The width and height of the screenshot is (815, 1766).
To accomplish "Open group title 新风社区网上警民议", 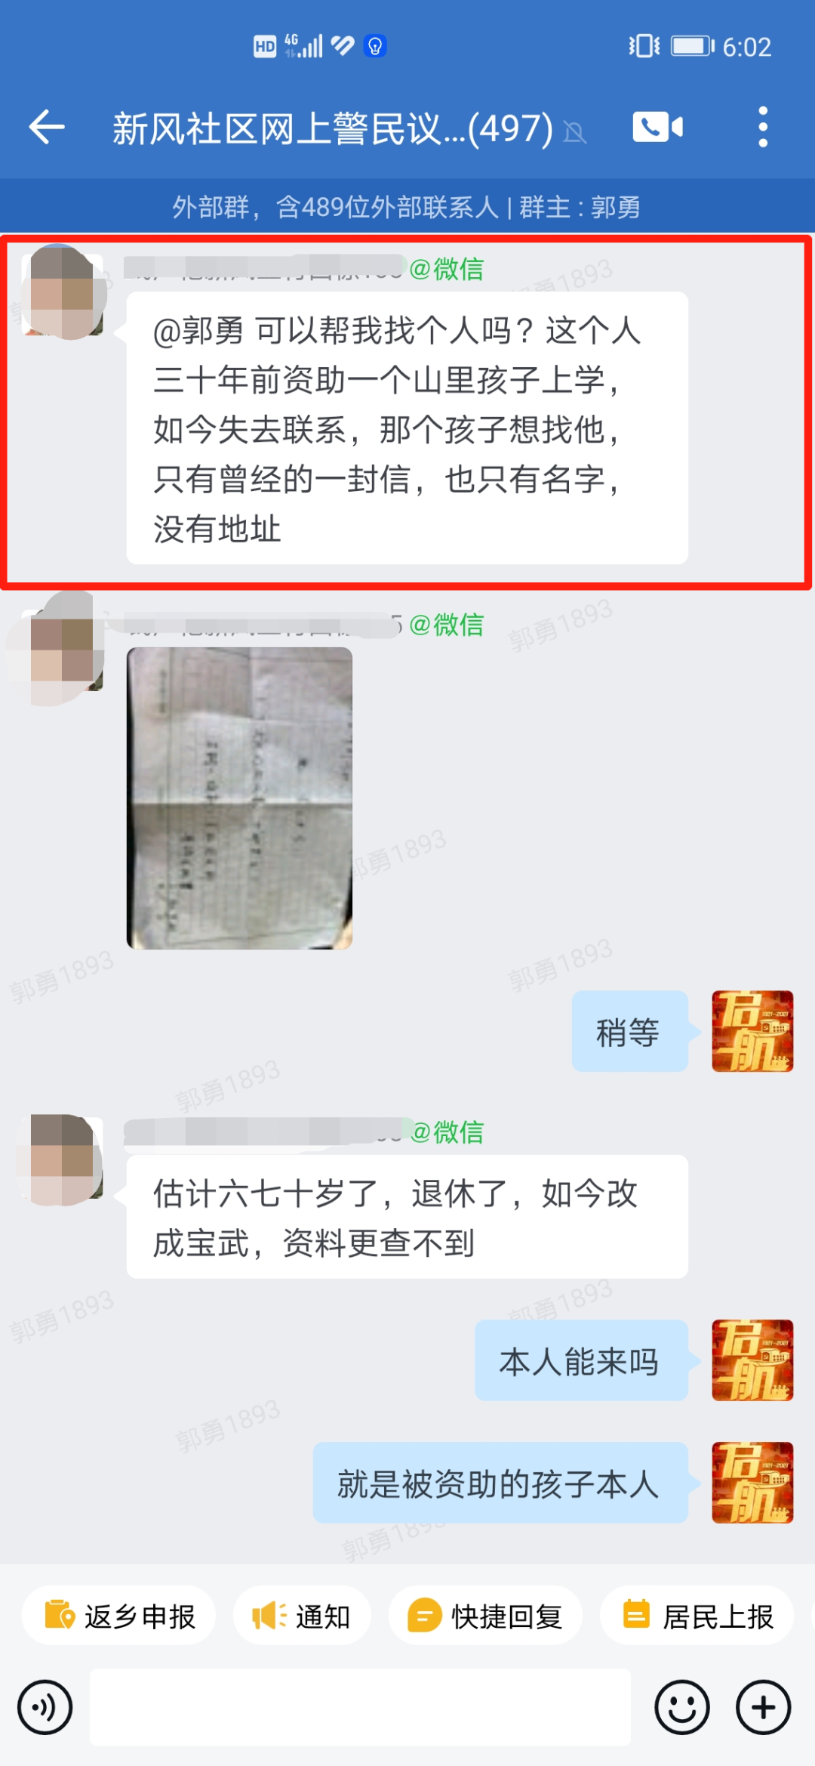I will click(x=333, y=128).
